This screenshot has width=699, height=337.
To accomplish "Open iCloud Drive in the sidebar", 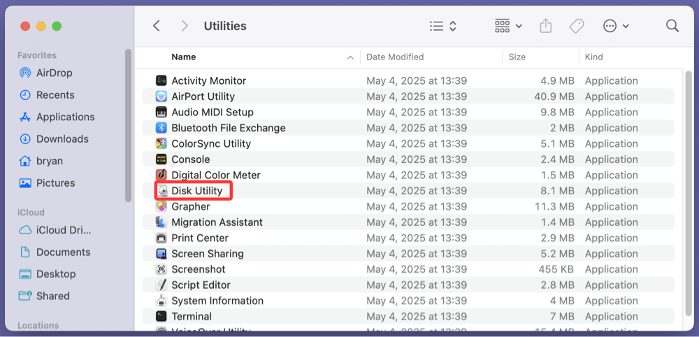I will (x=55, y=230).
